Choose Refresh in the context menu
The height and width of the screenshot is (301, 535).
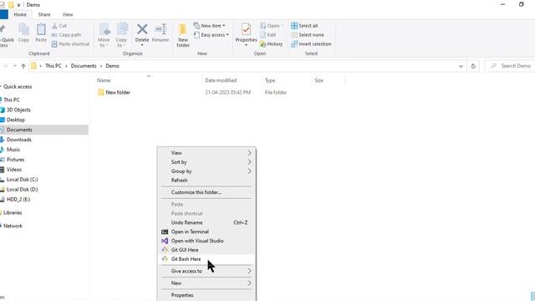pyautogui.click(x=207, y=181)
